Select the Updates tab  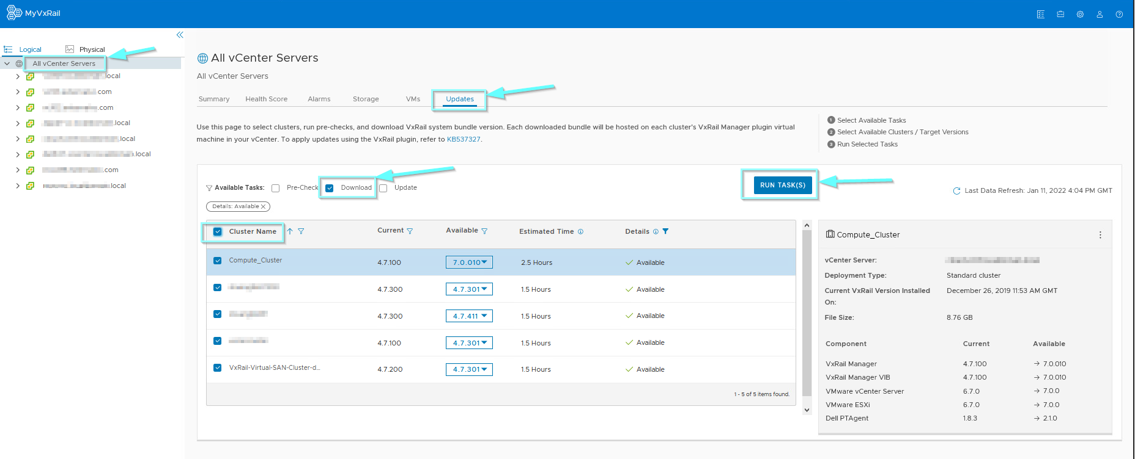(x=460, y=99)
